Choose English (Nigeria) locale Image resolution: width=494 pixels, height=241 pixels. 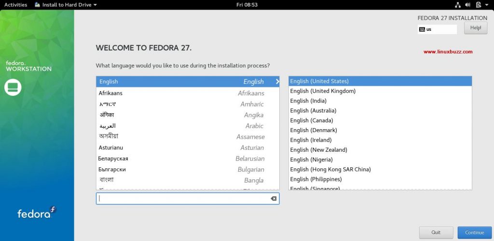click(x=380, y=160)
